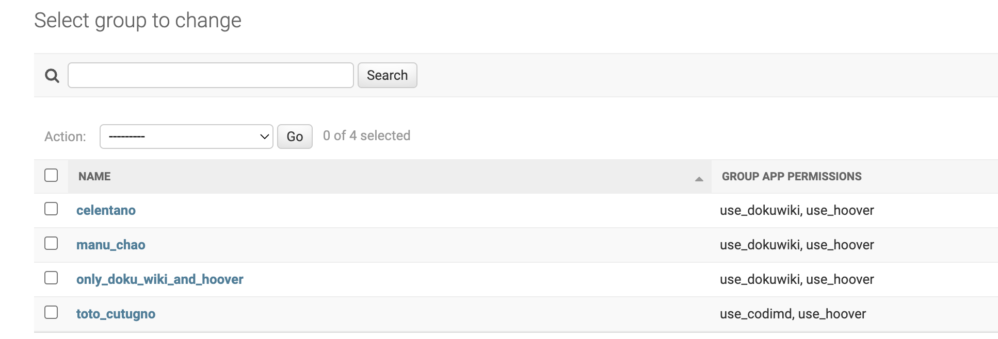Tick the only_doku_wiki_and_hoover checkbox
This screenshot has width=998, height=339.
click(51, 278)
